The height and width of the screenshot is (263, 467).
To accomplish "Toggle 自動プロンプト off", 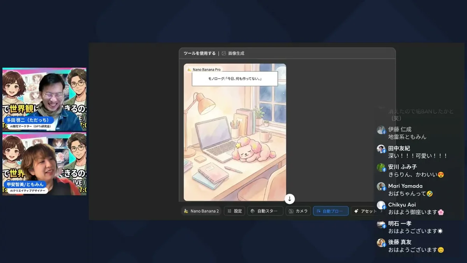I will [330, 211].
